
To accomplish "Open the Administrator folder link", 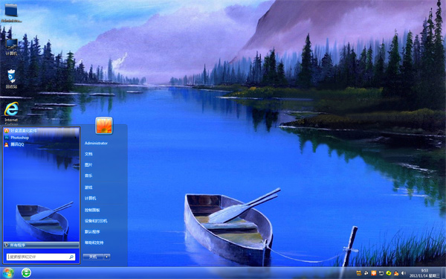I will pyautogui.click(x=96, y=143).
